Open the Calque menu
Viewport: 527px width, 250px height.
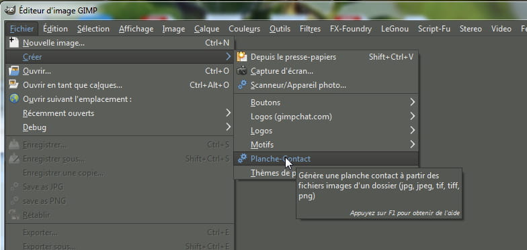point(207,29)
